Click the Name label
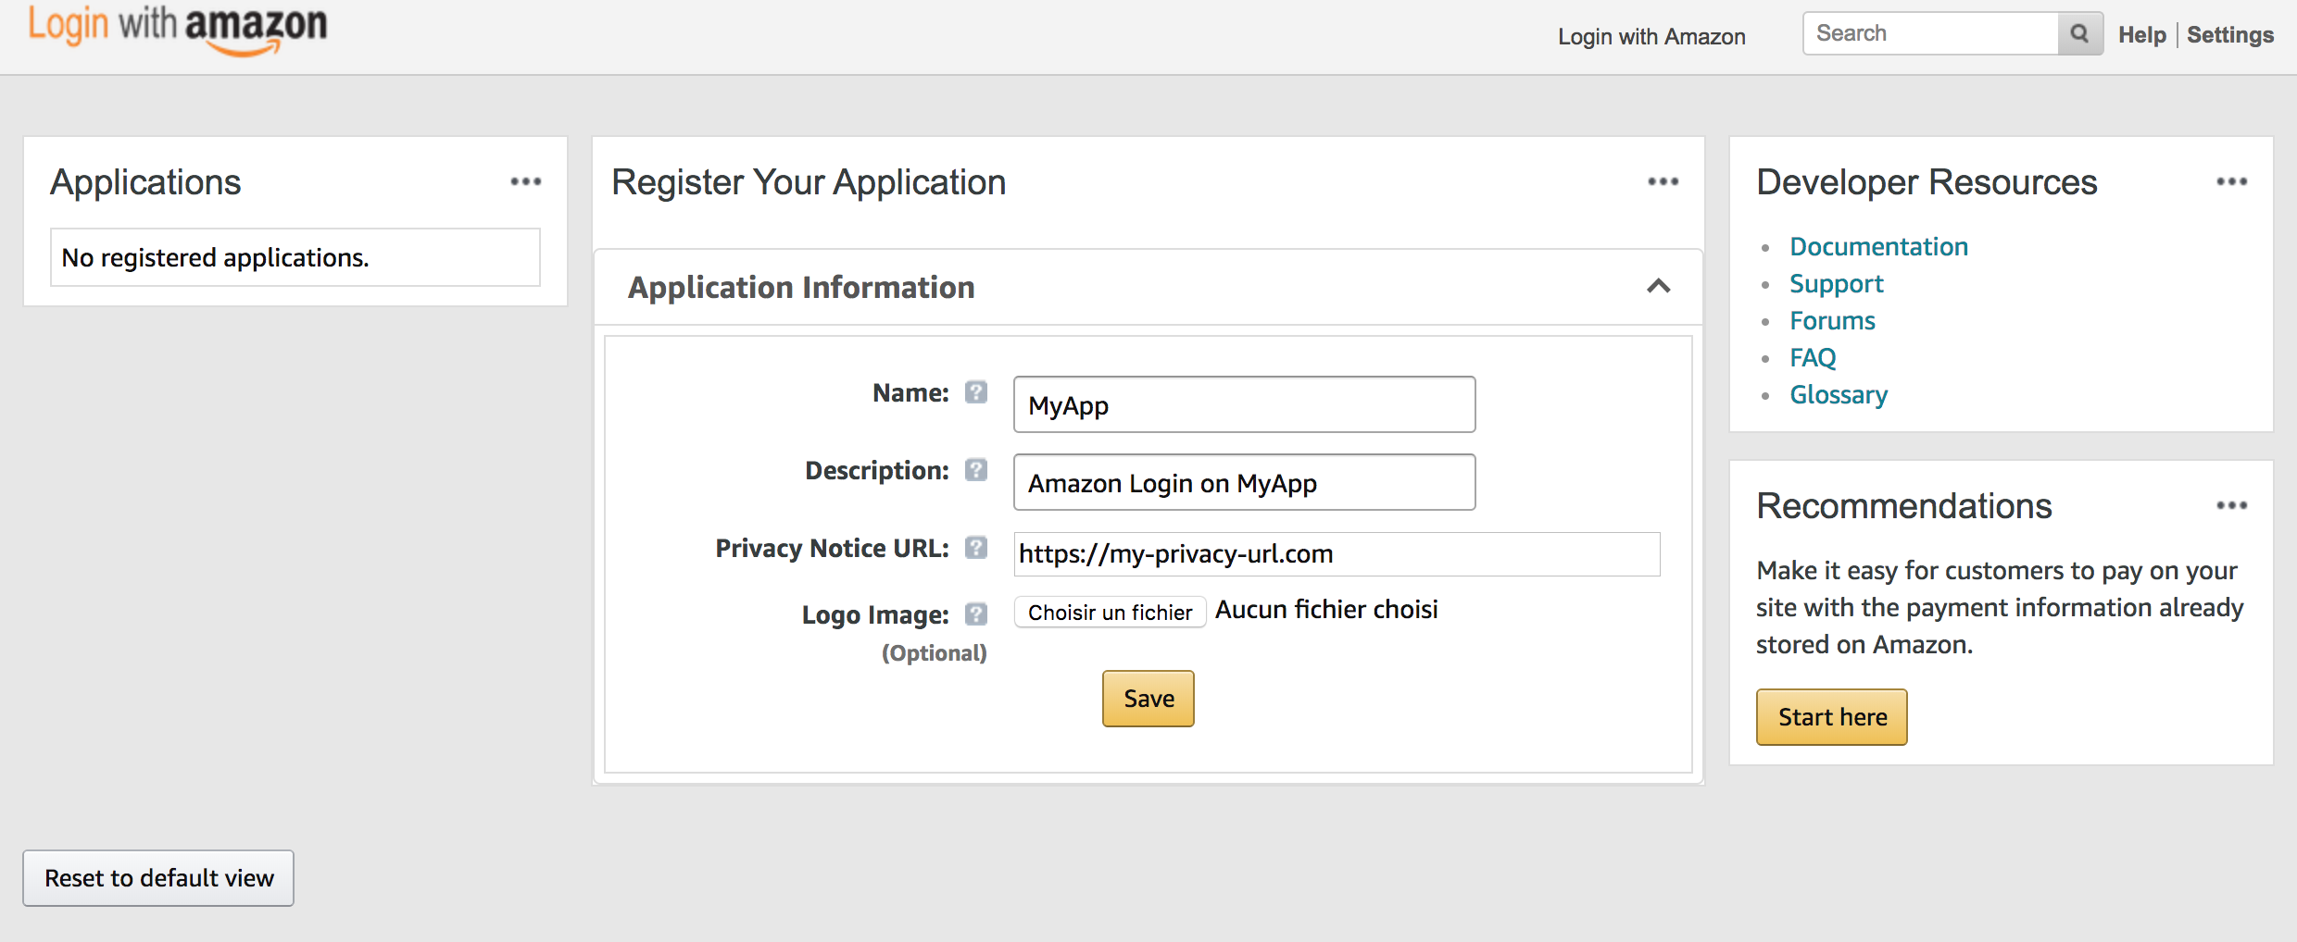The width and height of the screenshot is (2297, 942). pos(910,393)
